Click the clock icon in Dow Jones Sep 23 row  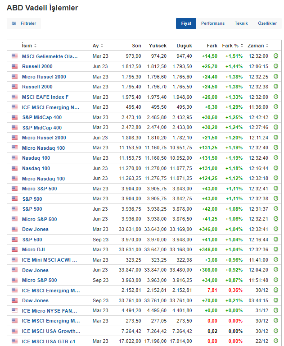(x=276, y=300)
